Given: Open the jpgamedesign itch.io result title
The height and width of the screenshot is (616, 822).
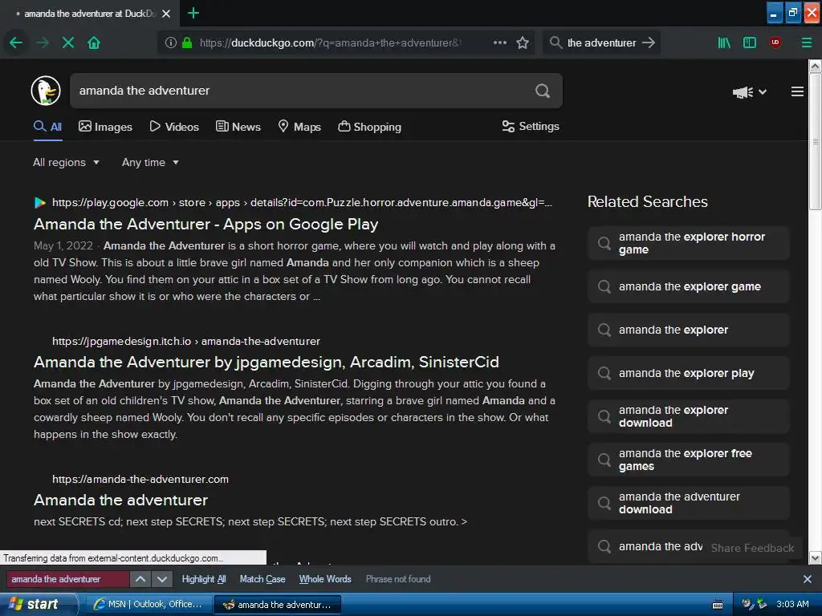Looking at the screenshot, I should coord(266,362).
